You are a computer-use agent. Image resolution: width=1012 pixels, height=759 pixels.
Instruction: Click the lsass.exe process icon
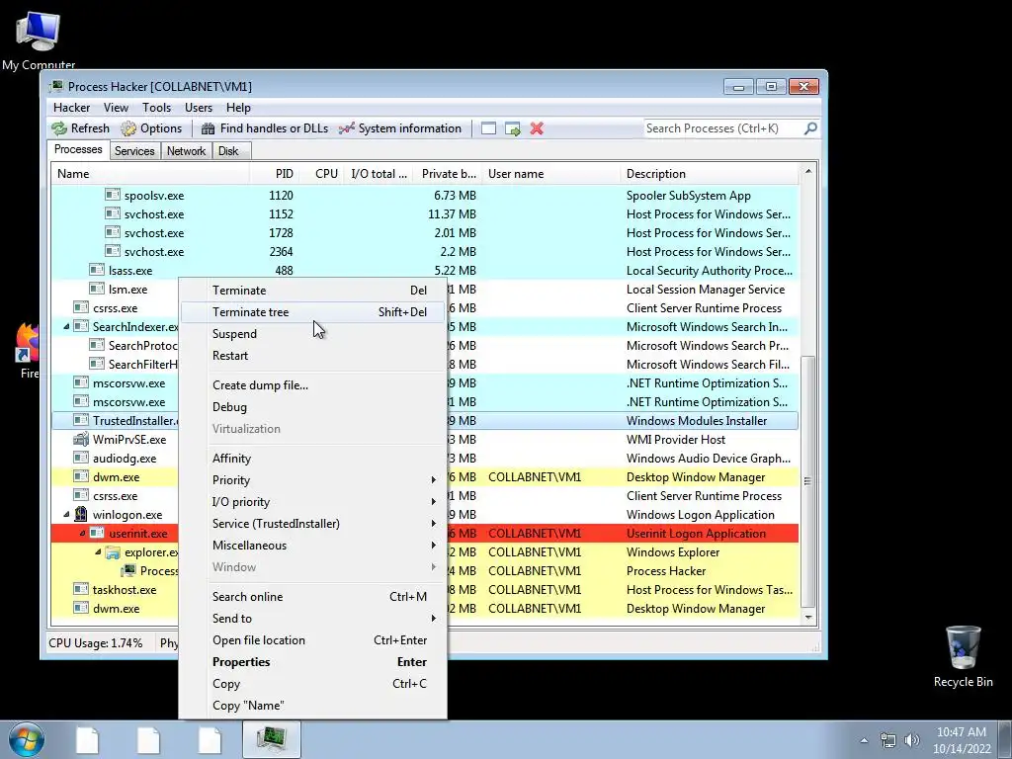[97, 270]
